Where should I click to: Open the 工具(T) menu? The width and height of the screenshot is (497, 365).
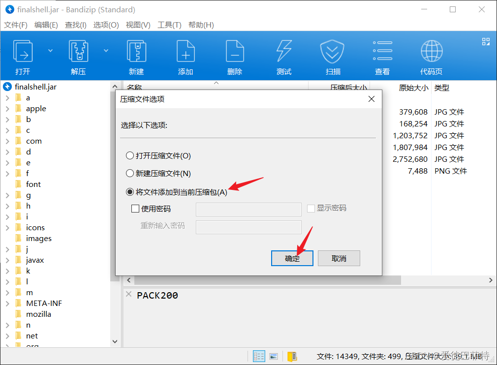coord(169,25)
